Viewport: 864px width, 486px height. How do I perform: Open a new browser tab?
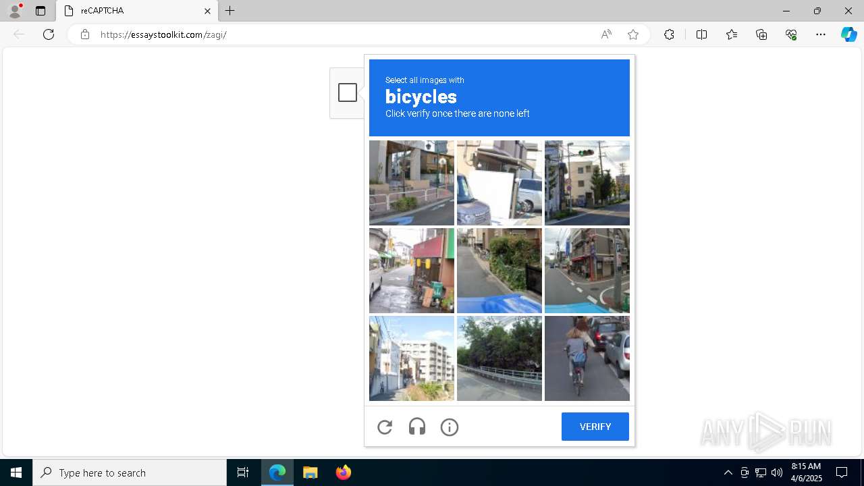click(230, 11)
